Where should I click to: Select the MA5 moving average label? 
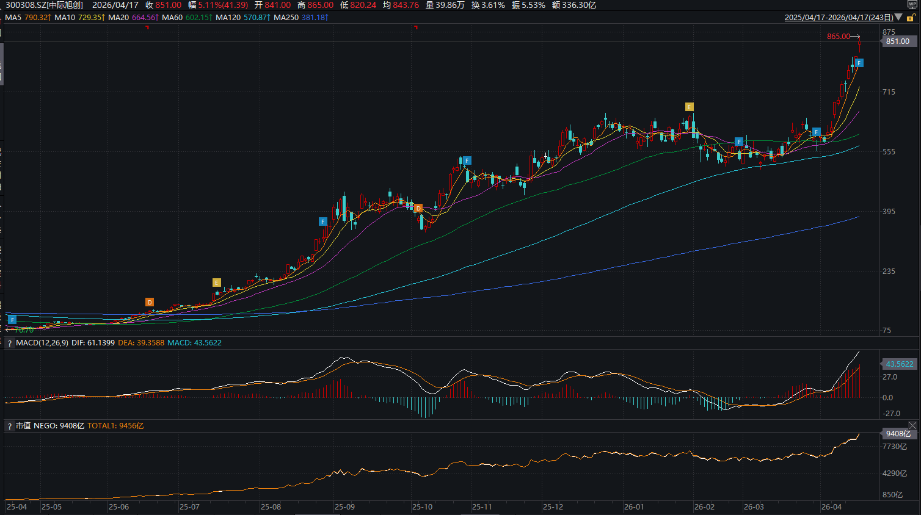(13, 18)
